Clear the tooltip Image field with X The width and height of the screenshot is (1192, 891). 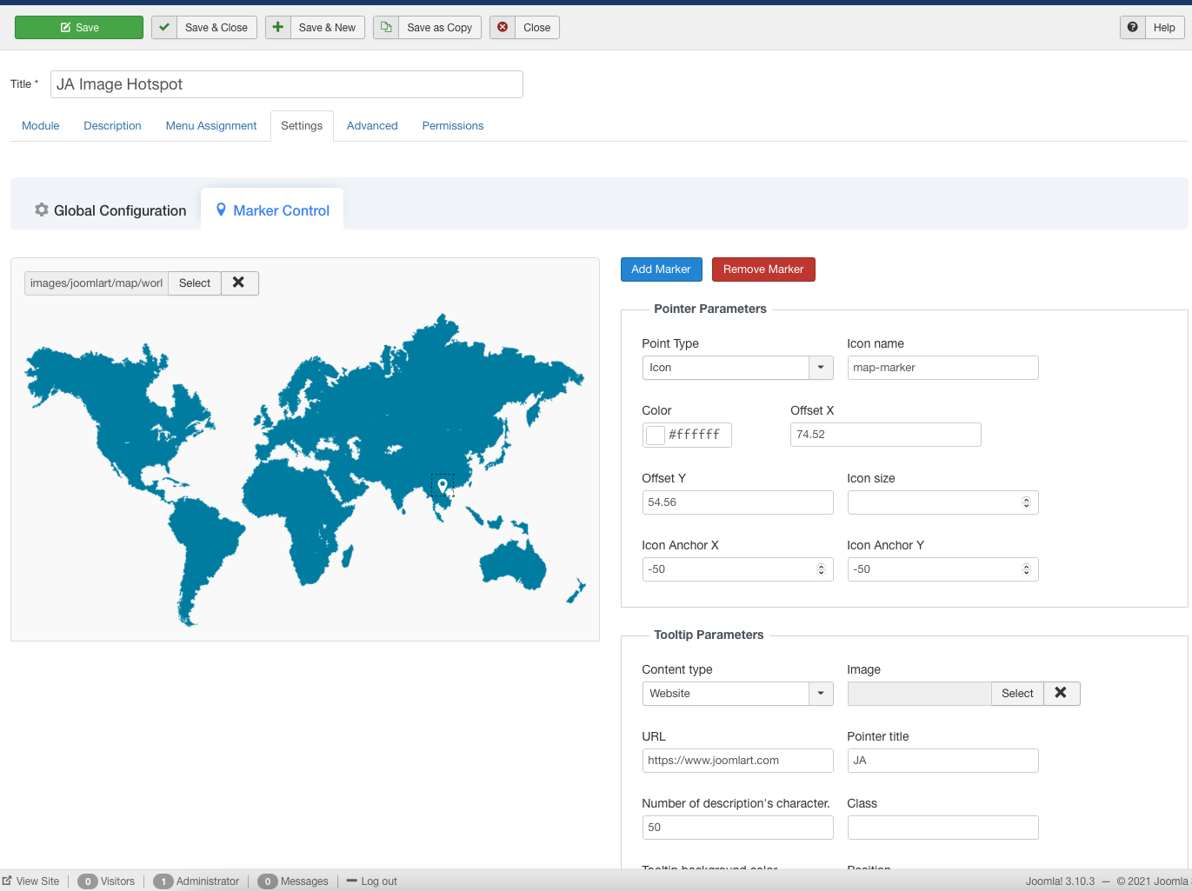pos(1061,694)
